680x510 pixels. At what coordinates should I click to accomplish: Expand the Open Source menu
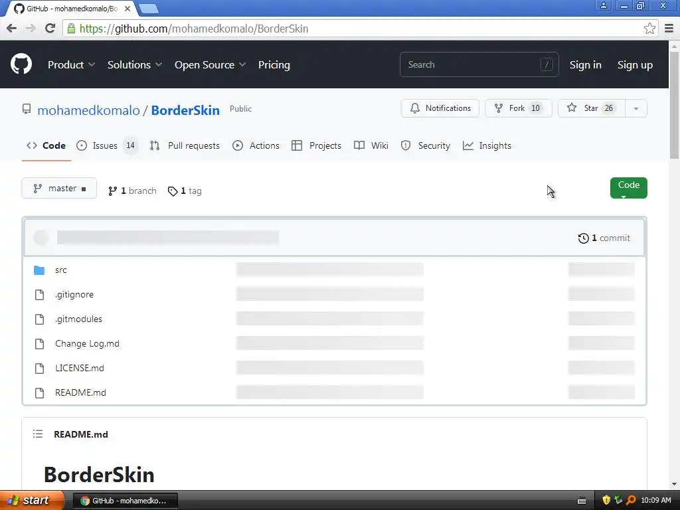[210, 64]
